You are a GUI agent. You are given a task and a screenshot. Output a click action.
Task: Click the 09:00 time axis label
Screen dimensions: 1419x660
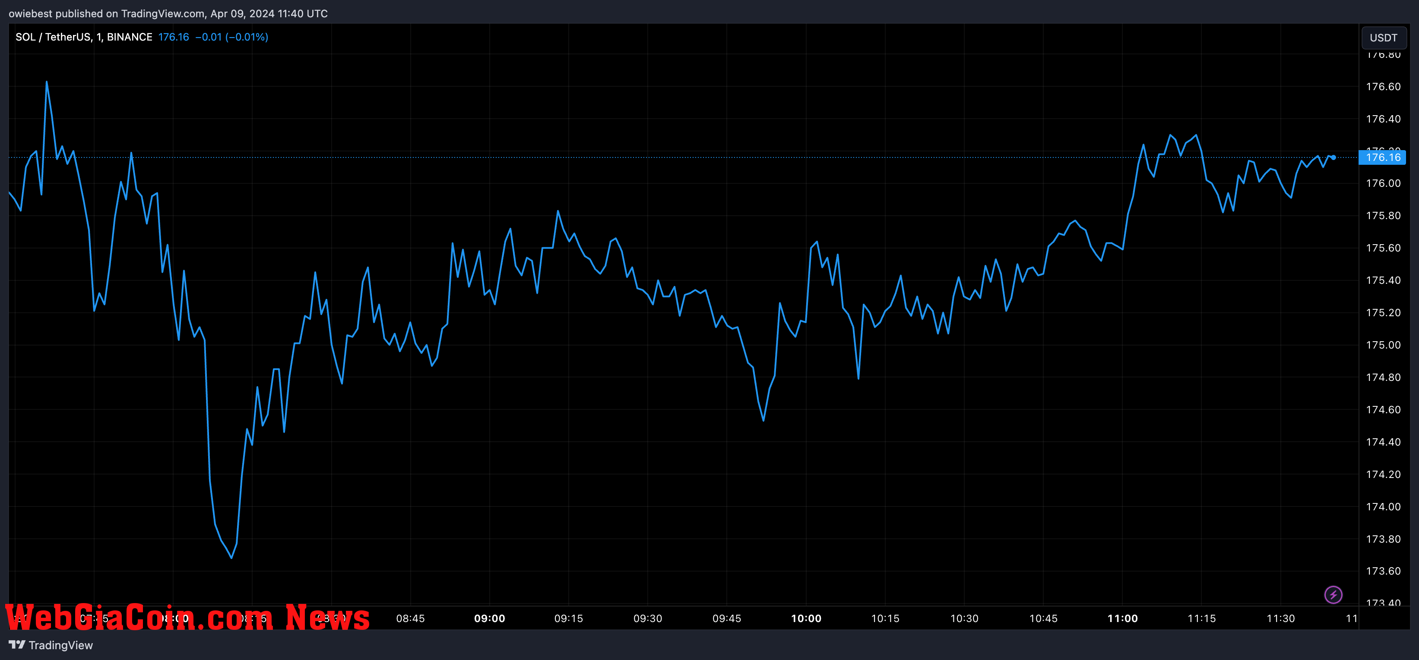(x=490, y=618)
